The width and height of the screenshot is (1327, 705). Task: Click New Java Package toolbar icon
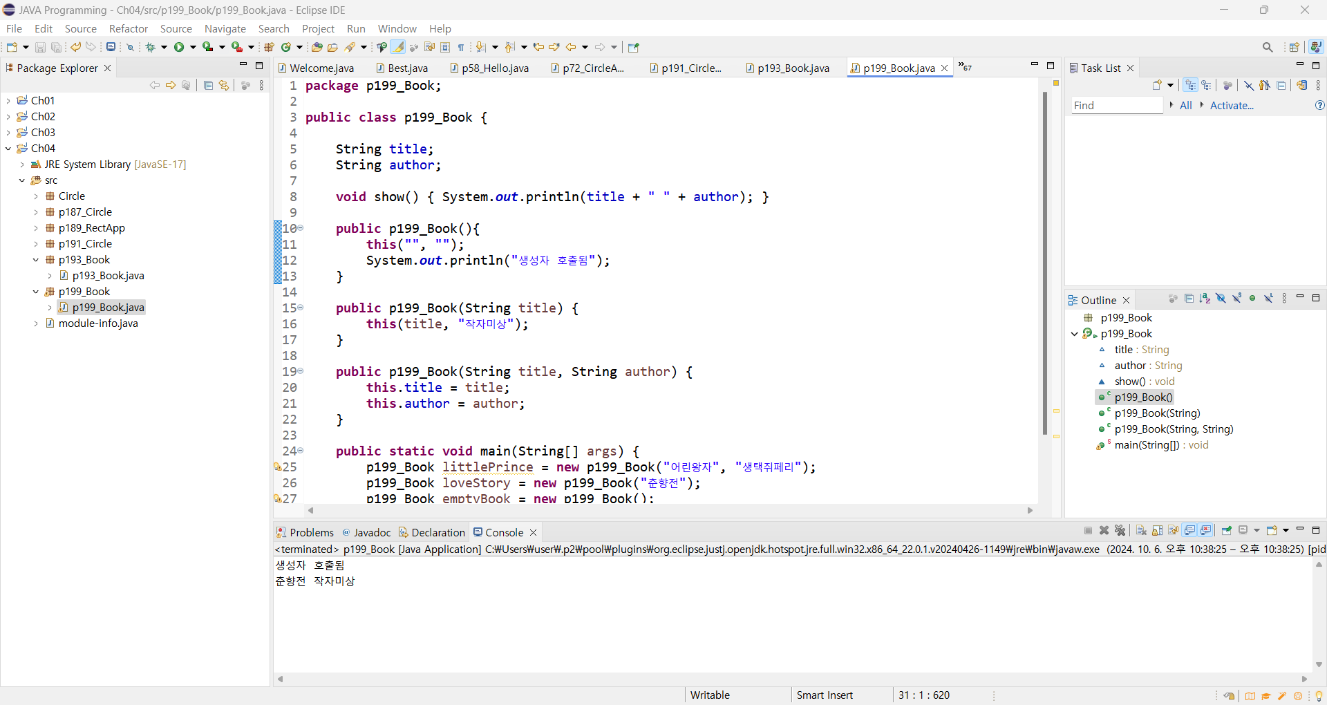tap(270, 47)
